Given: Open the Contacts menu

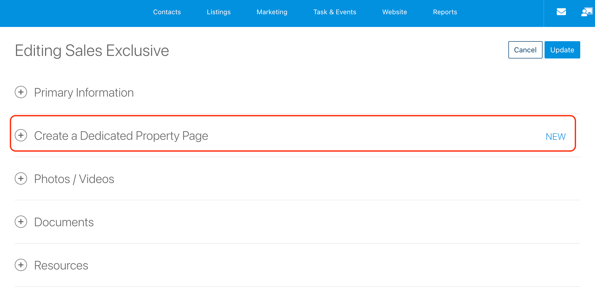Looking at the screenshot, I should 167,12.
